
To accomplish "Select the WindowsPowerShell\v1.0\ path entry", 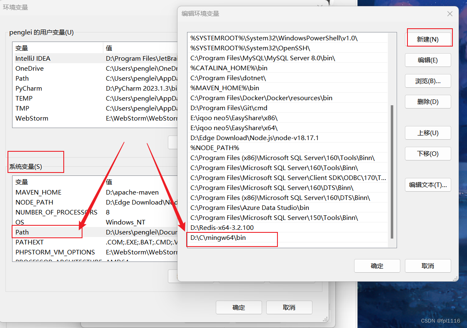I will (x=288, y=38).
